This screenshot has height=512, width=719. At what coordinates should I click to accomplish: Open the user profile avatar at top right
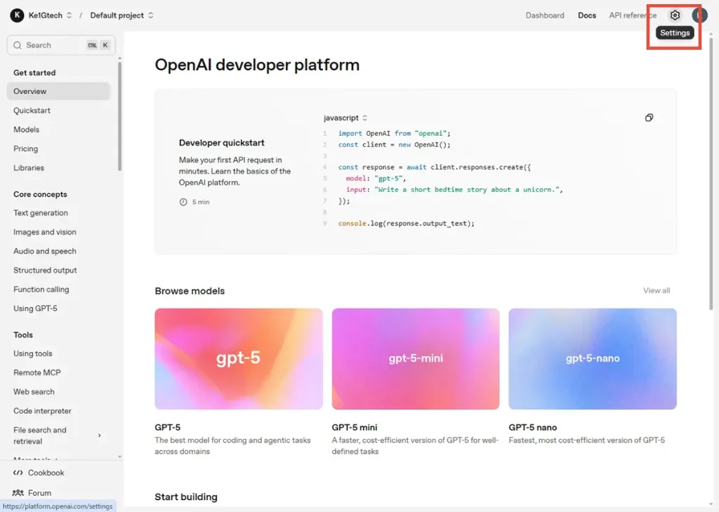pyautogui.click(x=700, y=15)
